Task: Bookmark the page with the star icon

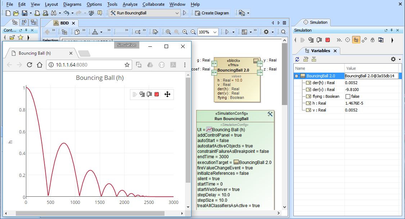Action: (x=127, y=65)
